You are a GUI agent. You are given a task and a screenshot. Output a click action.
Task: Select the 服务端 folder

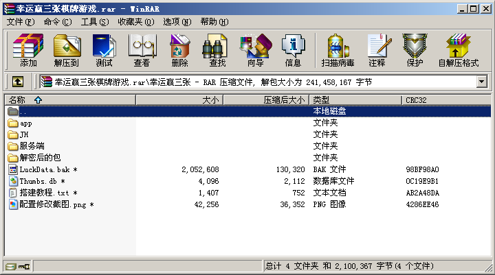pyautogui.click(x=32, y=146)
